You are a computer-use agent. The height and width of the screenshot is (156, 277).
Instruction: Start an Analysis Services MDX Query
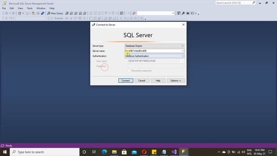71,13
